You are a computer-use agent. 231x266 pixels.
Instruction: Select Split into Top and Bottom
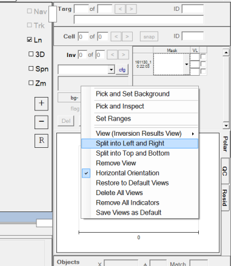[x=140, y=153]
